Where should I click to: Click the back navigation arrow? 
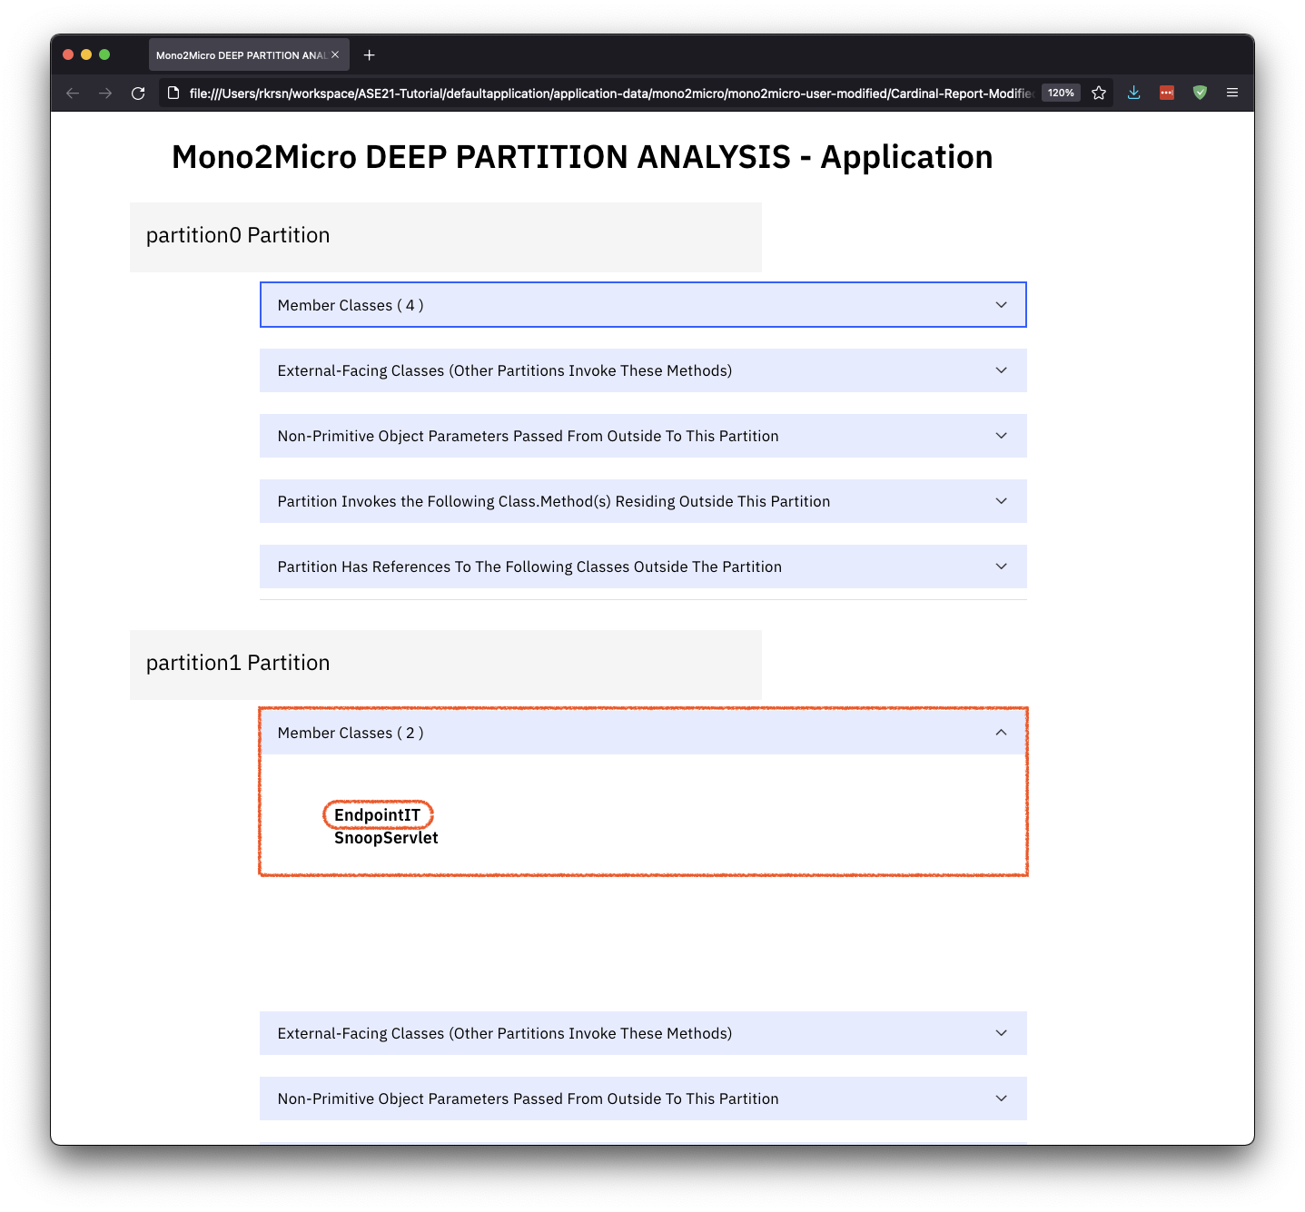(72, 93)
